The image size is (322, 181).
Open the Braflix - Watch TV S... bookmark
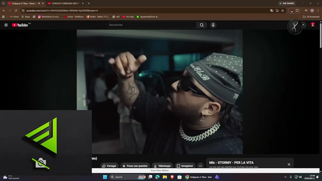[x=98, y=17]
